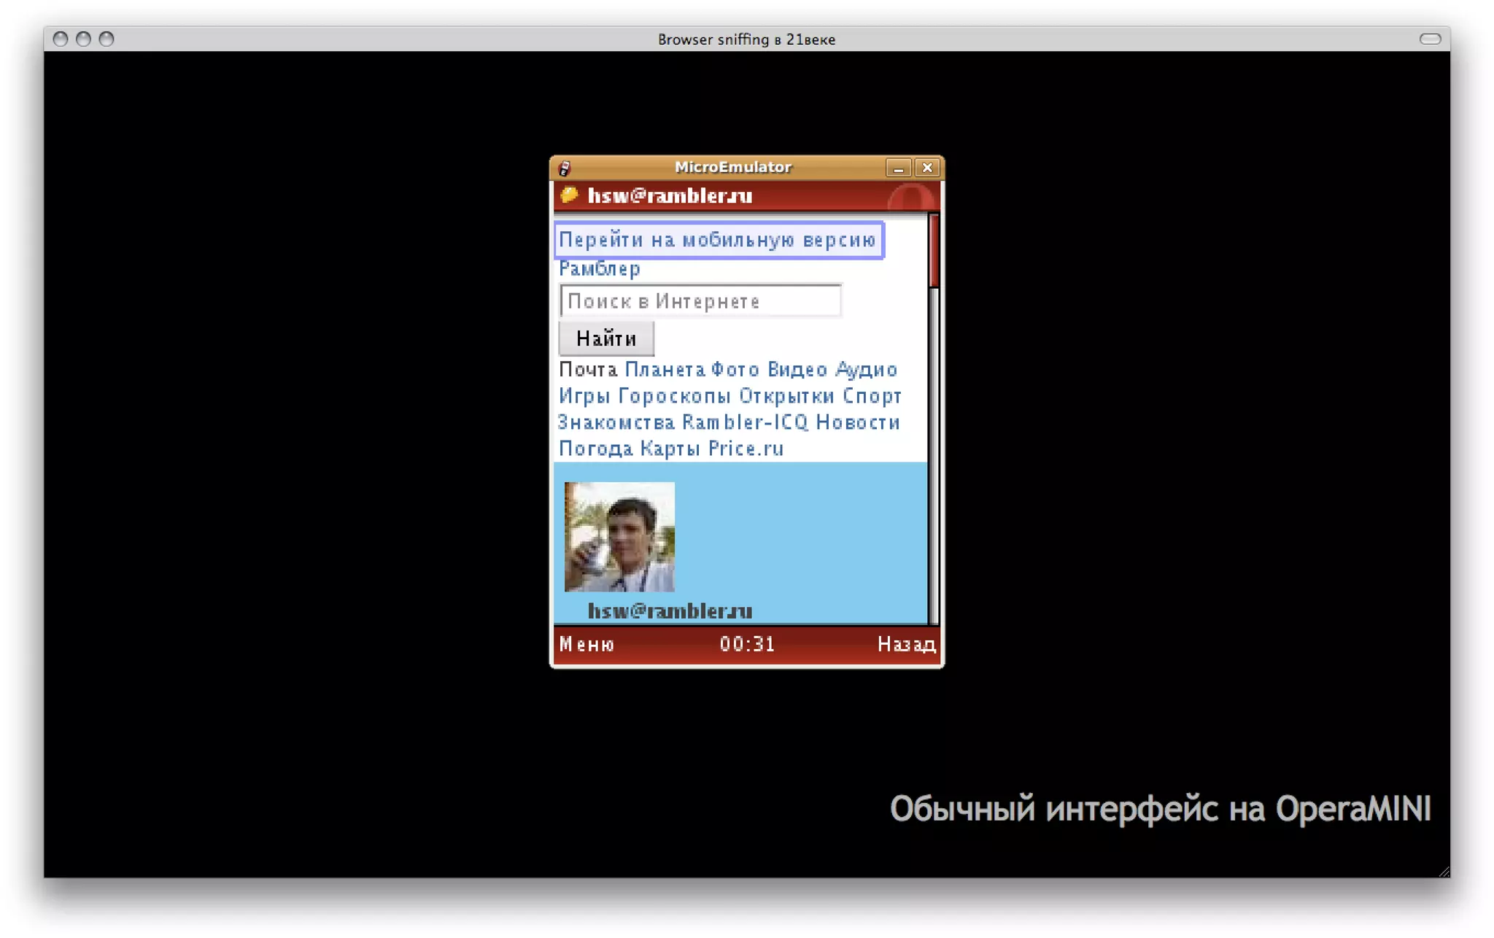
Task: Click the user profile photo thumbnail
Action: point(619,537)
